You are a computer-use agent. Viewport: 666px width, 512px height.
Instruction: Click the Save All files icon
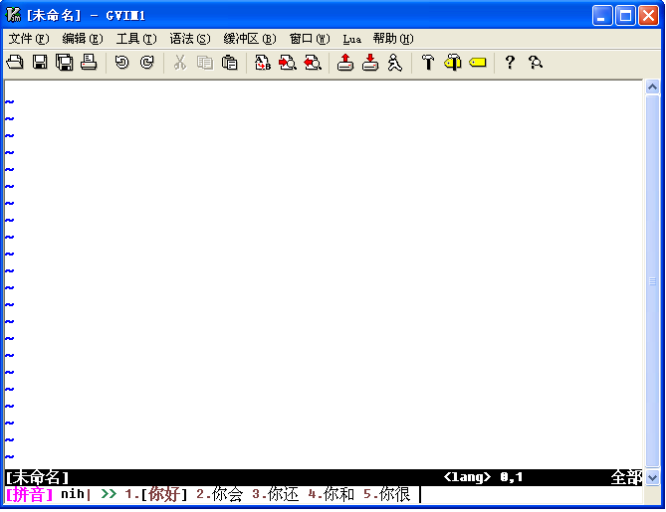(65, 63)
